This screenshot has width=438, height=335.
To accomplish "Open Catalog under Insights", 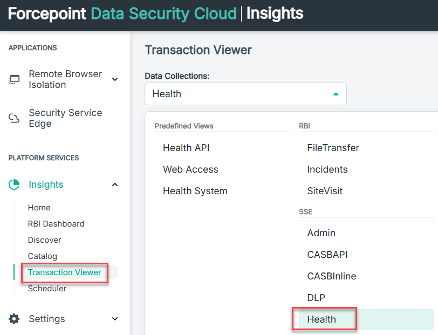I will point(42,256).
